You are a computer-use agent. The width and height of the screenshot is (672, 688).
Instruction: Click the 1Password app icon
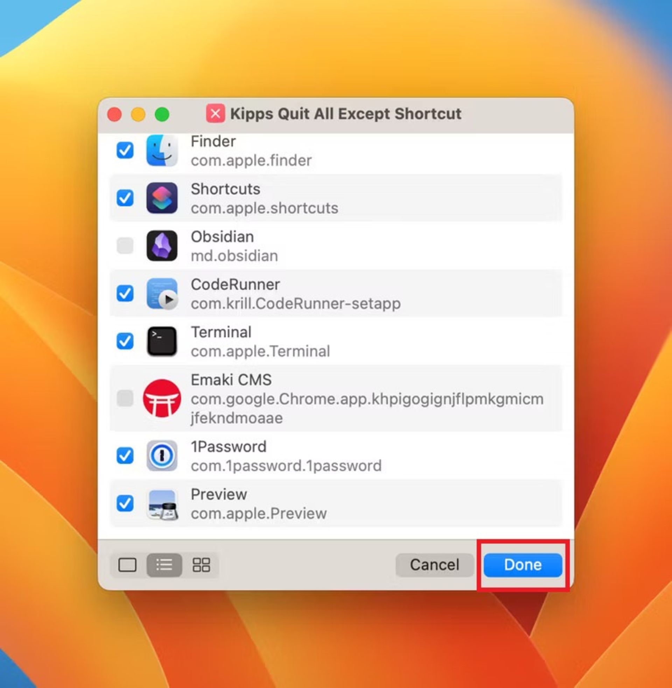point(162,456)
